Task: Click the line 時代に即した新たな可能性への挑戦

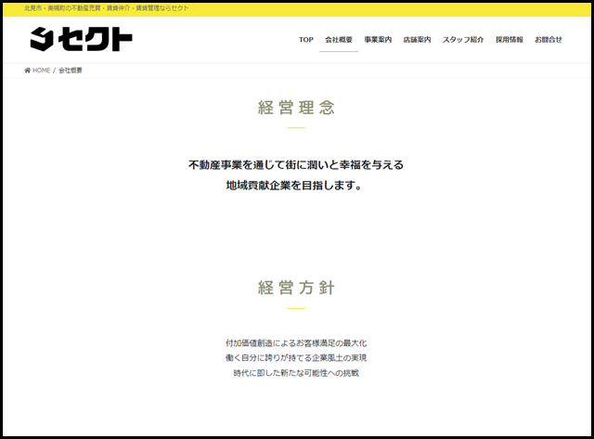Action: click(296, 373)
